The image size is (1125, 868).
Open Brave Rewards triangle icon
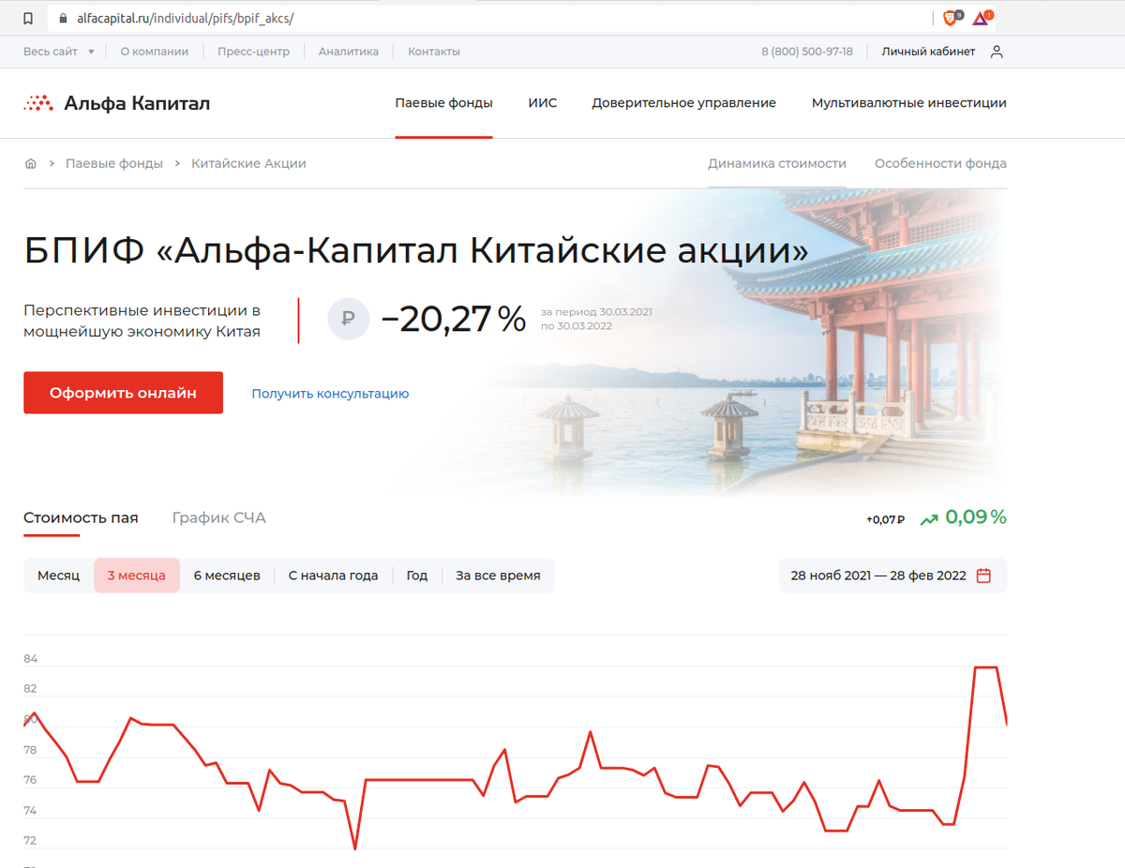pyautogui.click(x=981, y=18)
